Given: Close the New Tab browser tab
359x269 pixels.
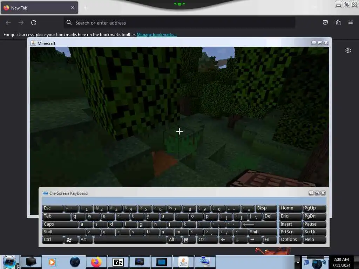Looking at the screenshot, I should tap(73, 8).
